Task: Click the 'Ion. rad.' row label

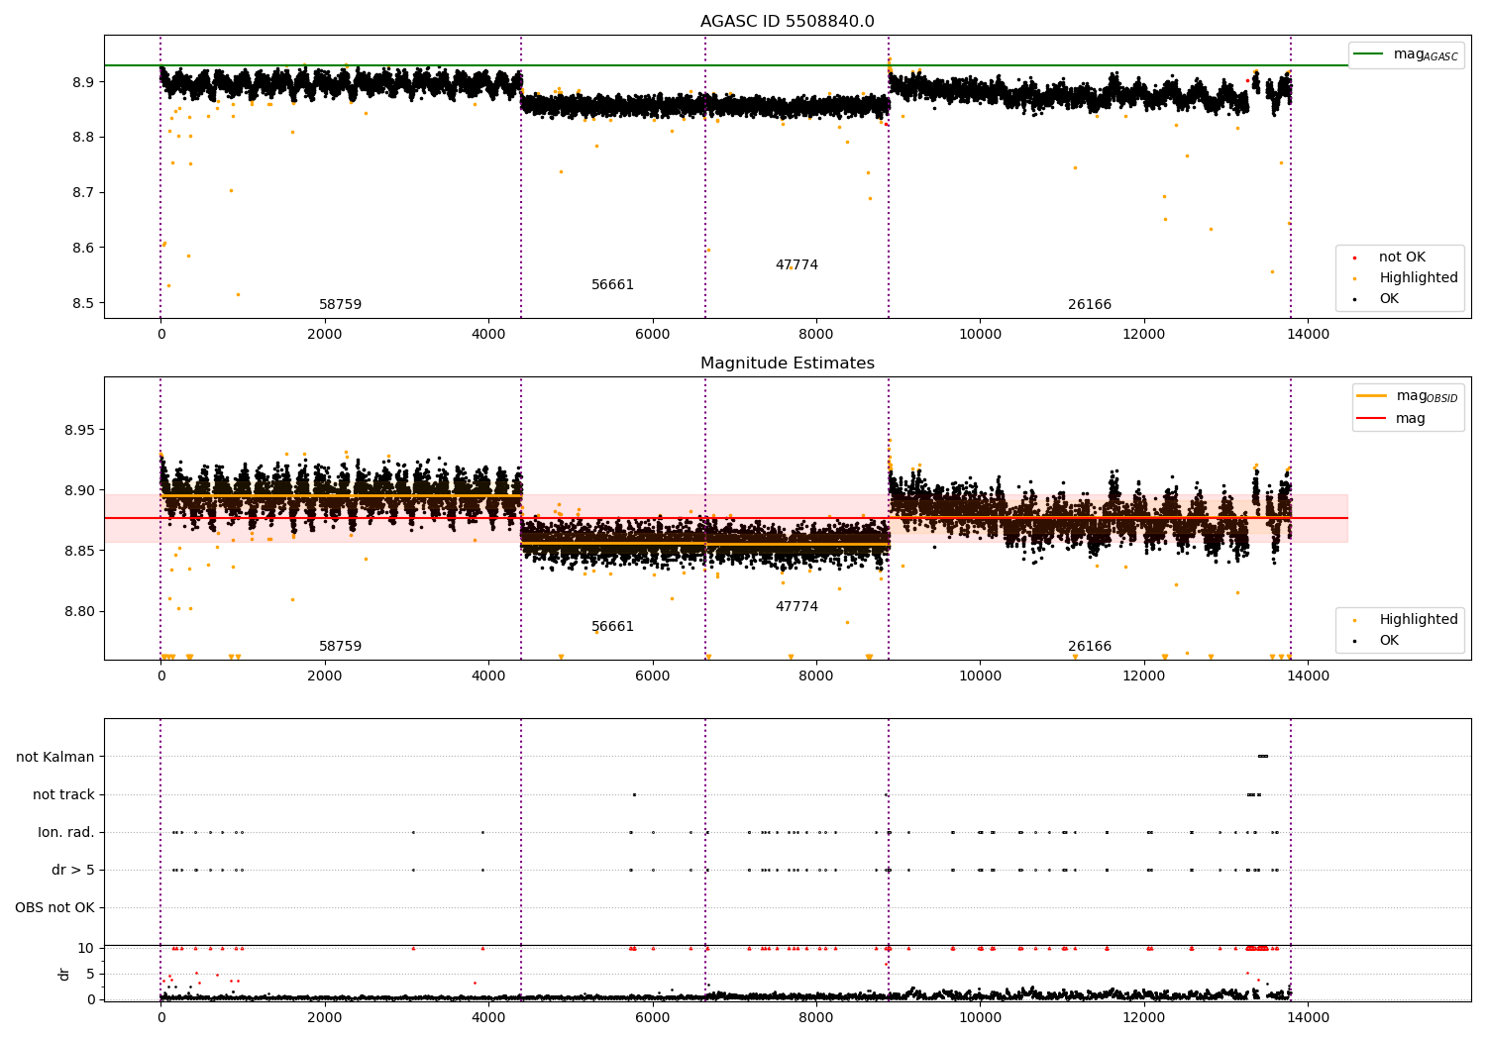Action: (x=66, y=832)
